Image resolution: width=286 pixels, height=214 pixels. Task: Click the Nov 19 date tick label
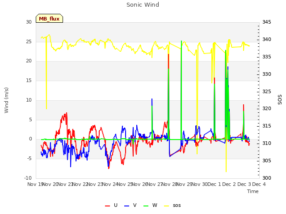pyautogui.click(x=35, y=184)
